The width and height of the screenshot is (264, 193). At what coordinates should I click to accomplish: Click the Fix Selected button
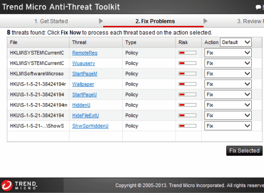(244, 150)
